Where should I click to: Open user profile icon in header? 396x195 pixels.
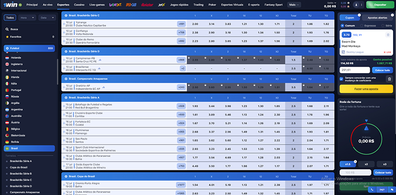coord(356,5)
